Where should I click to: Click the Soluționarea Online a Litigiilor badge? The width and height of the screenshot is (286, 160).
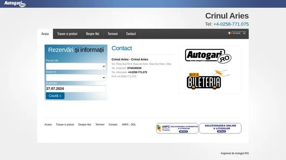(x=220, y=128)
